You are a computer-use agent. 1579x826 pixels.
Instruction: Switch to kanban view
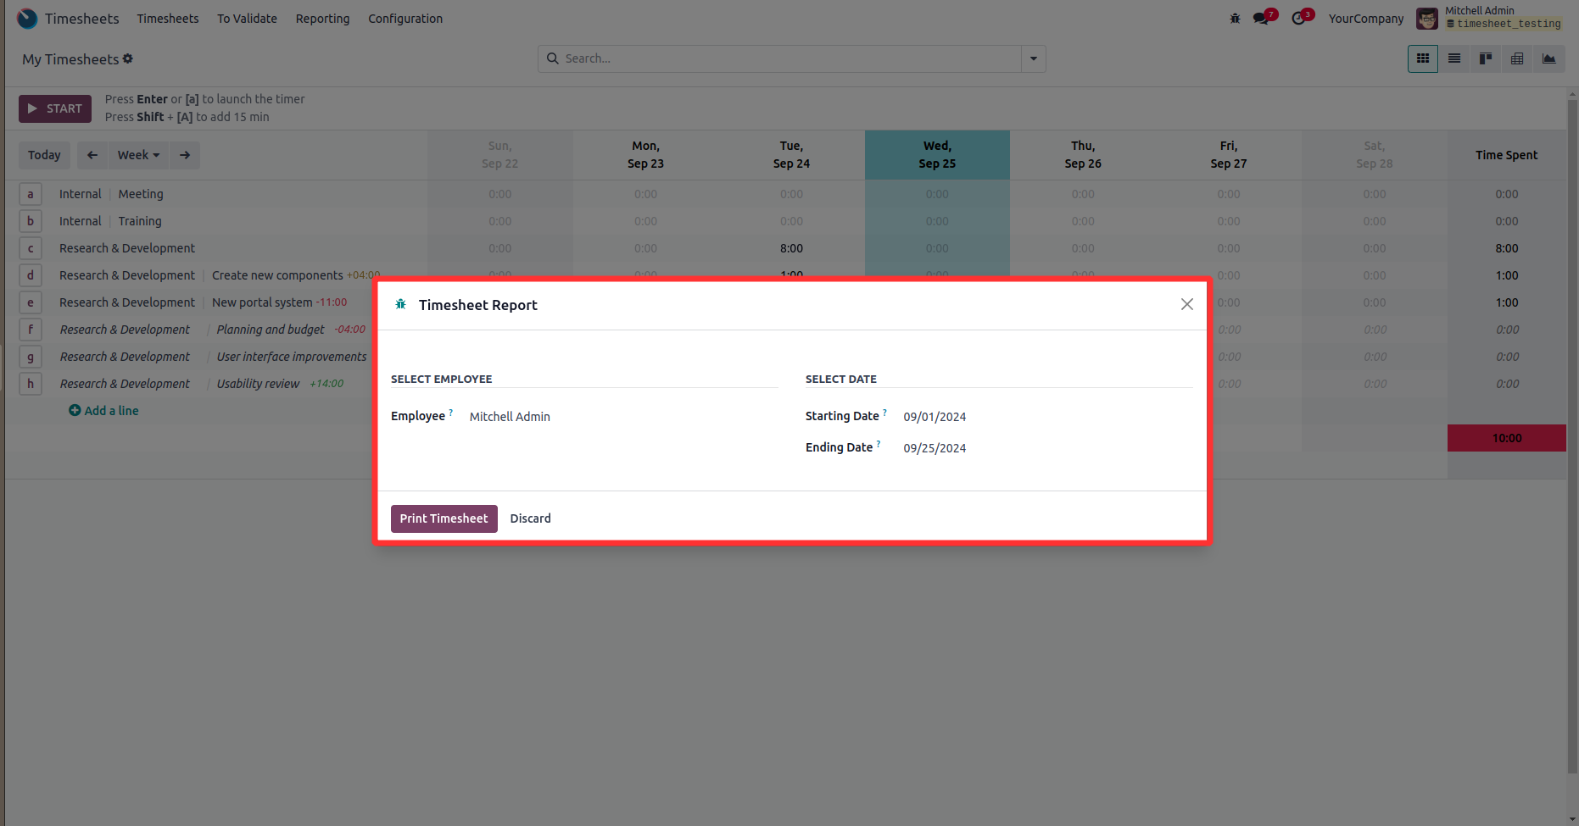point(1486,58)
